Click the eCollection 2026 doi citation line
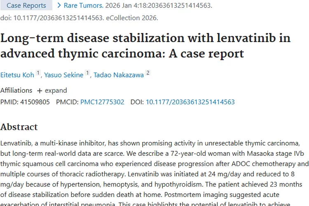The height and width of the screenshot is (206, 309). coord(79,18)
